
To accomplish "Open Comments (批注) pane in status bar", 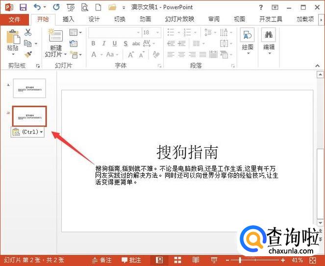I will pos(131,260).
